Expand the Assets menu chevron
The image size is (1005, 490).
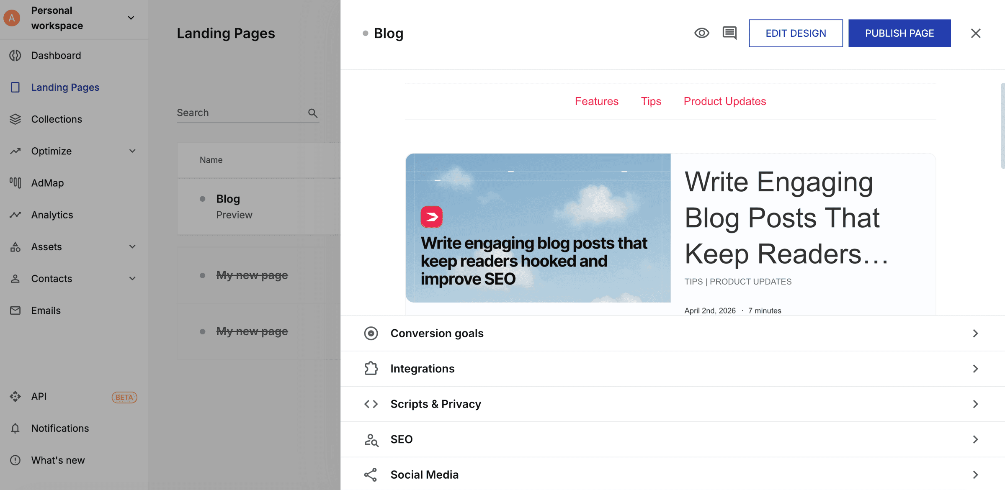(132, 247)
